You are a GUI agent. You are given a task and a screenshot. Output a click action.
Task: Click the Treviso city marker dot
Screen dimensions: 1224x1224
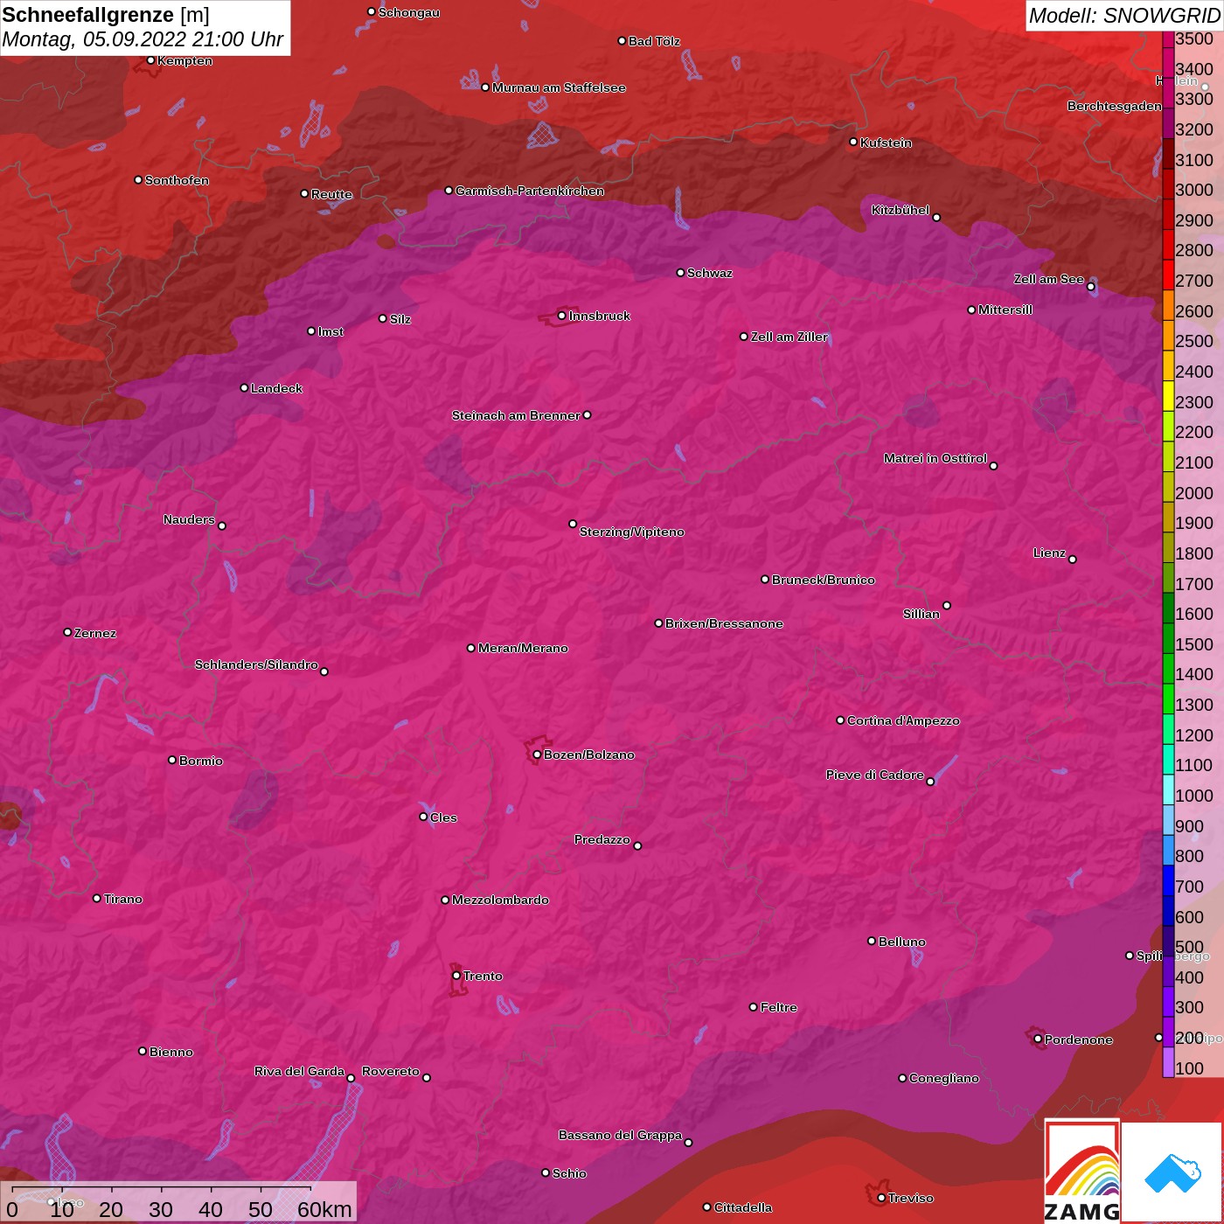click(881, 1198)
